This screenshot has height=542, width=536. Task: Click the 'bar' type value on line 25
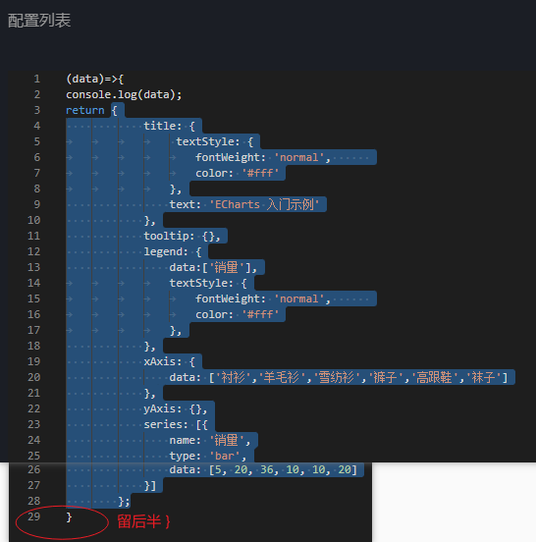pos(225,456)
